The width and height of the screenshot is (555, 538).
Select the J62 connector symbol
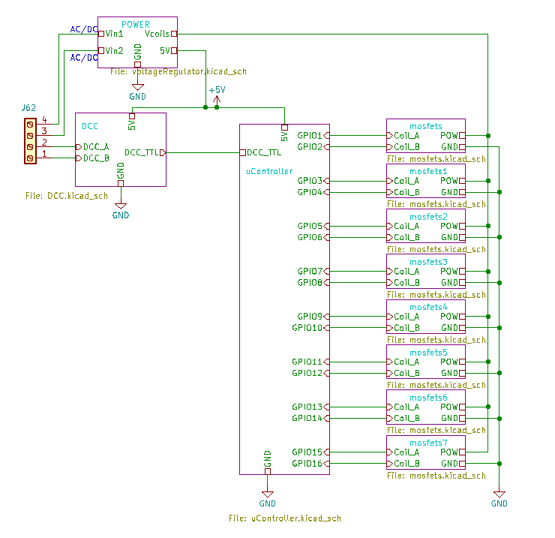(x=29, y=140)
